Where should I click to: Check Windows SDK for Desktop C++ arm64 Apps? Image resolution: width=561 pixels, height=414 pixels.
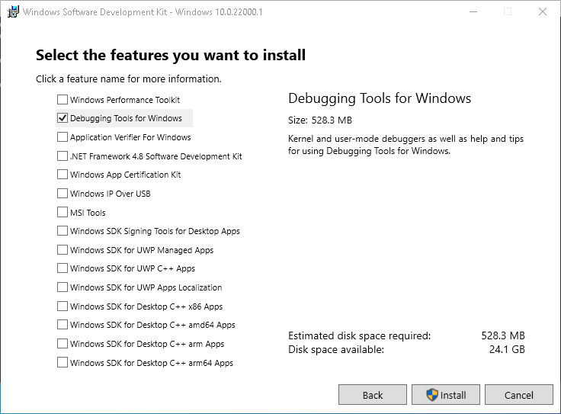point(63,363)
